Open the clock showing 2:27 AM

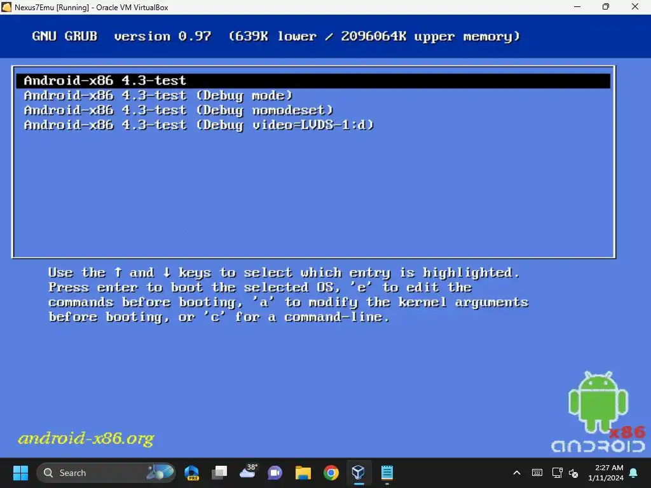(x=606, y=473)
